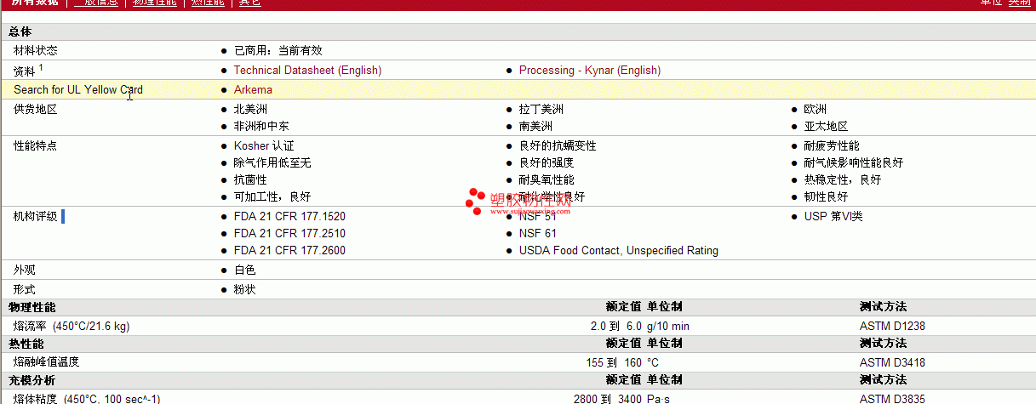Viewport: 1036px width, 404px height.
Task: Select the 机构评级 row label
Action: coord(36,216)
